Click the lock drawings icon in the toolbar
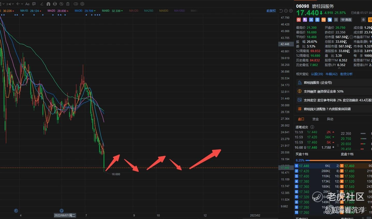The height and width of the screenshot is (219, 372). click(55, 4)
